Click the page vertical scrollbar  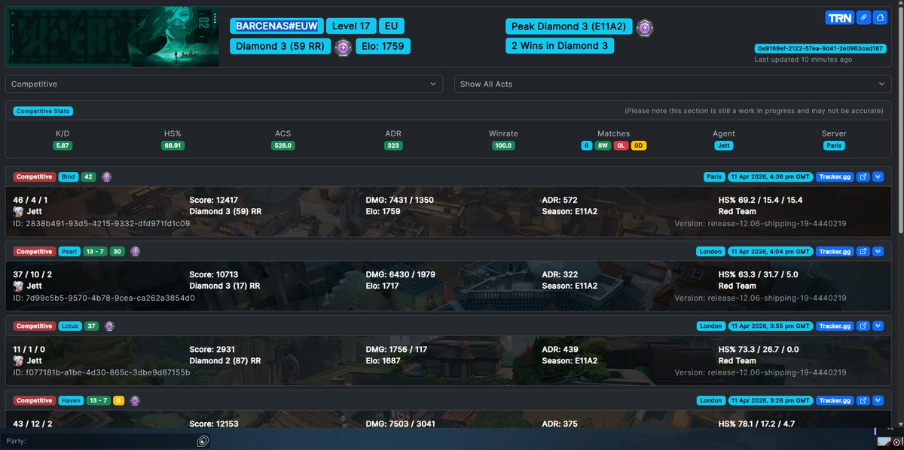point(899,121)
